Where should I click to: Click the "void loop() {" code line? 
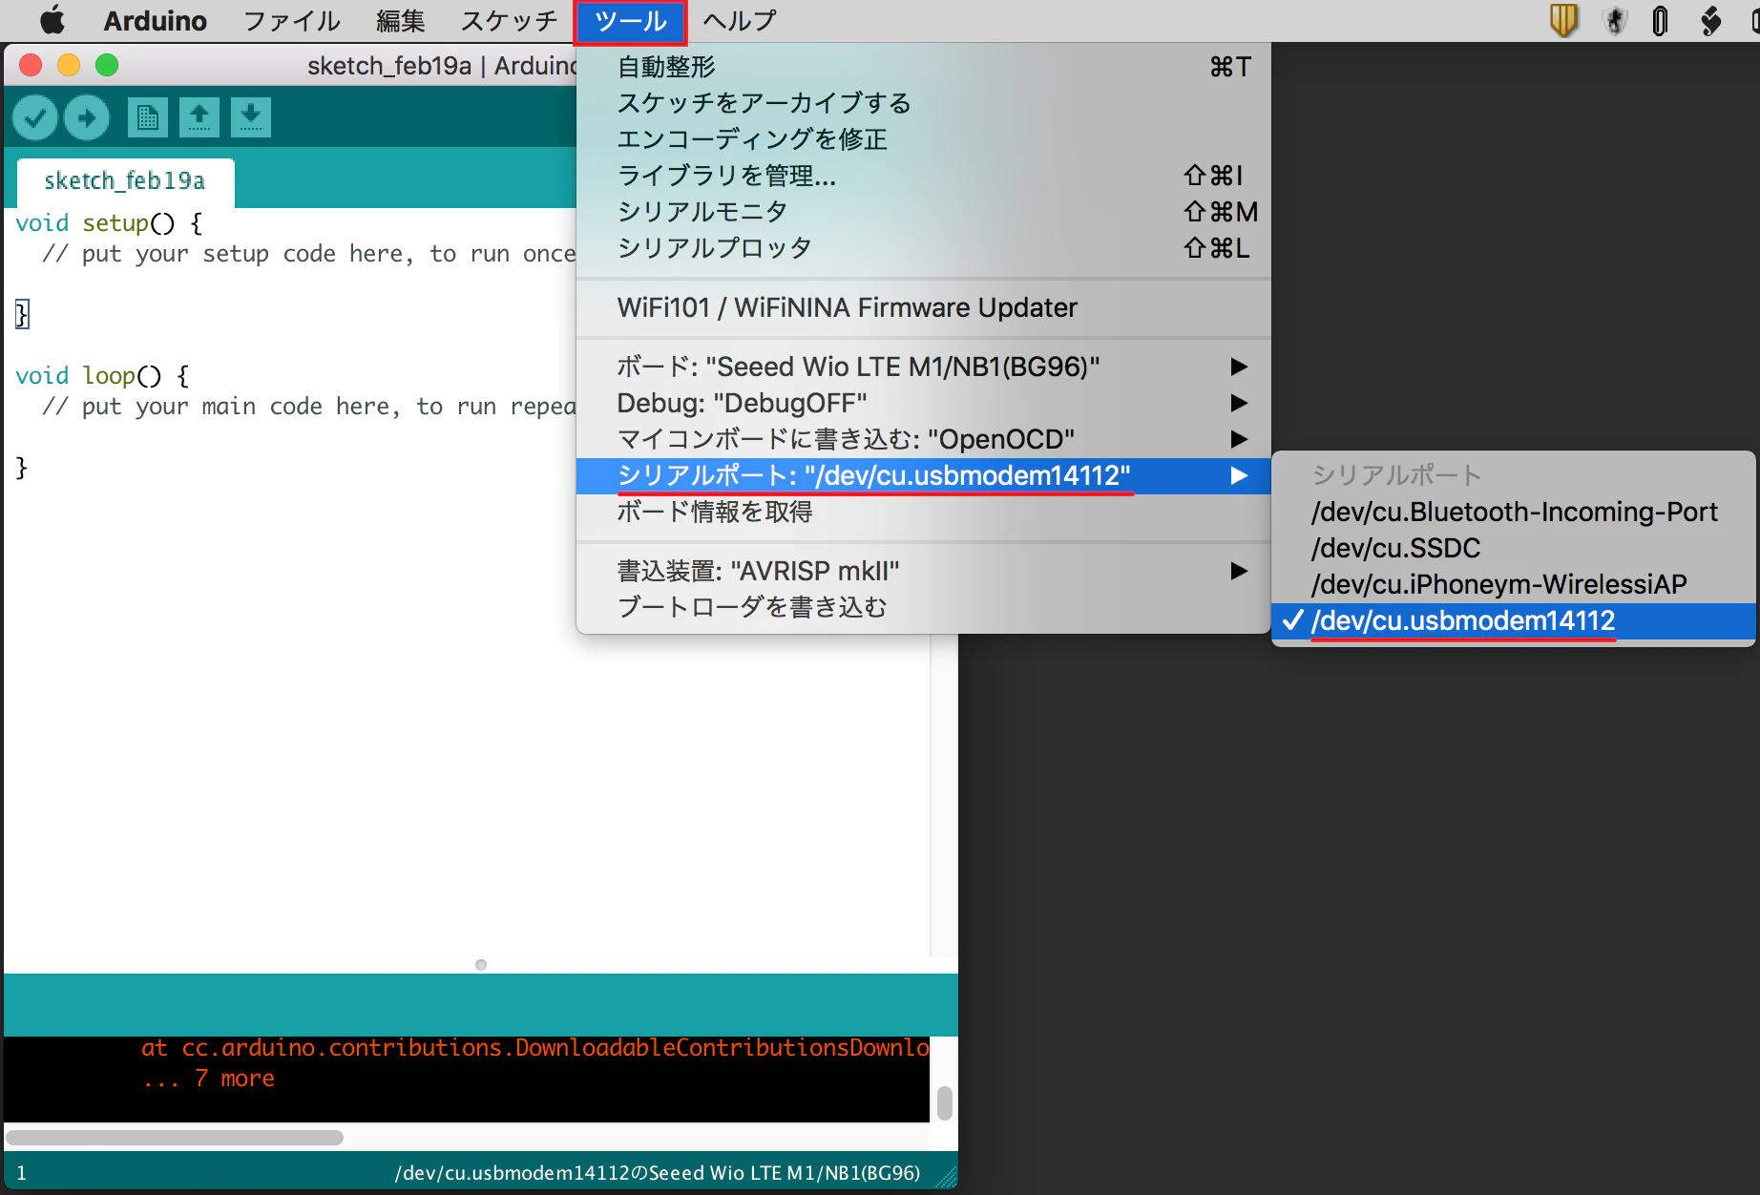[x=102, y=376]
